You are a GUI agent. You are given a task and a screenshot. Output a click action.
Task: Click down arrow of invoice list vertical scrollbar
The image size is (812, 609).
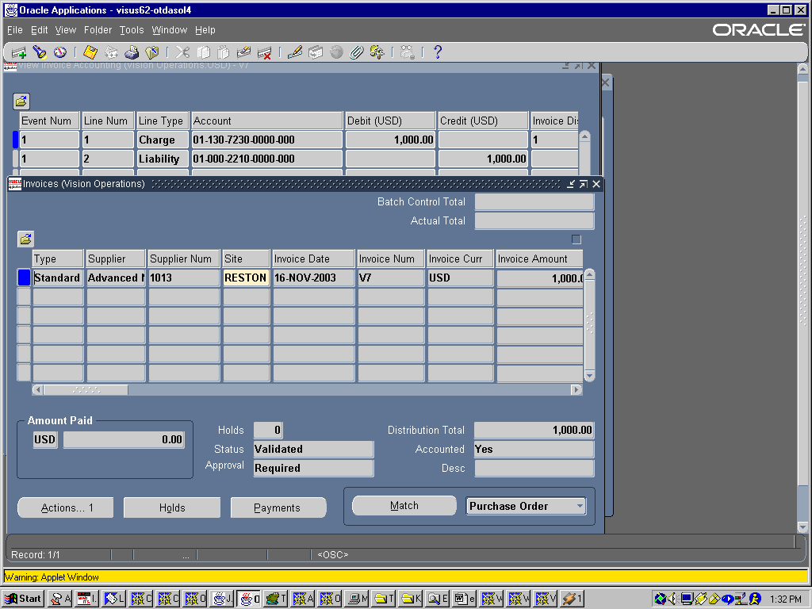[x=589, y=375]
